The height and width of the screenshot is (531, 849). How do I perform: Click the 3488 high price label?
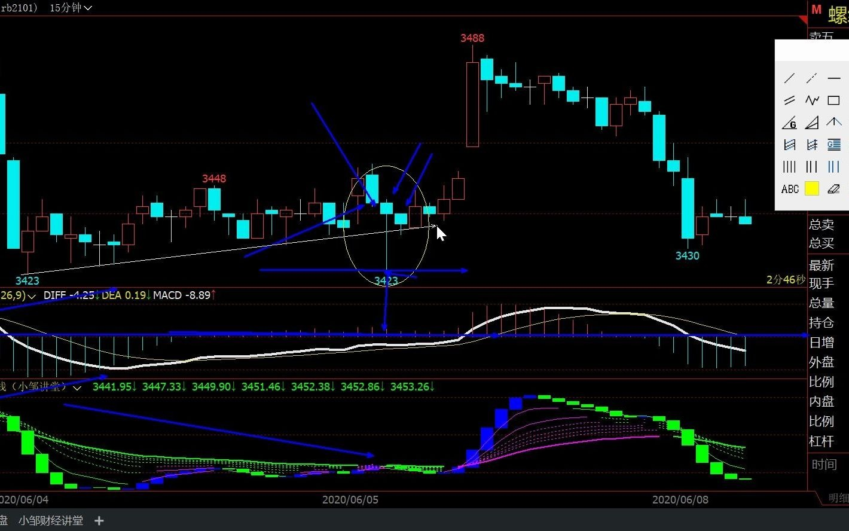[x=472, y=38]
